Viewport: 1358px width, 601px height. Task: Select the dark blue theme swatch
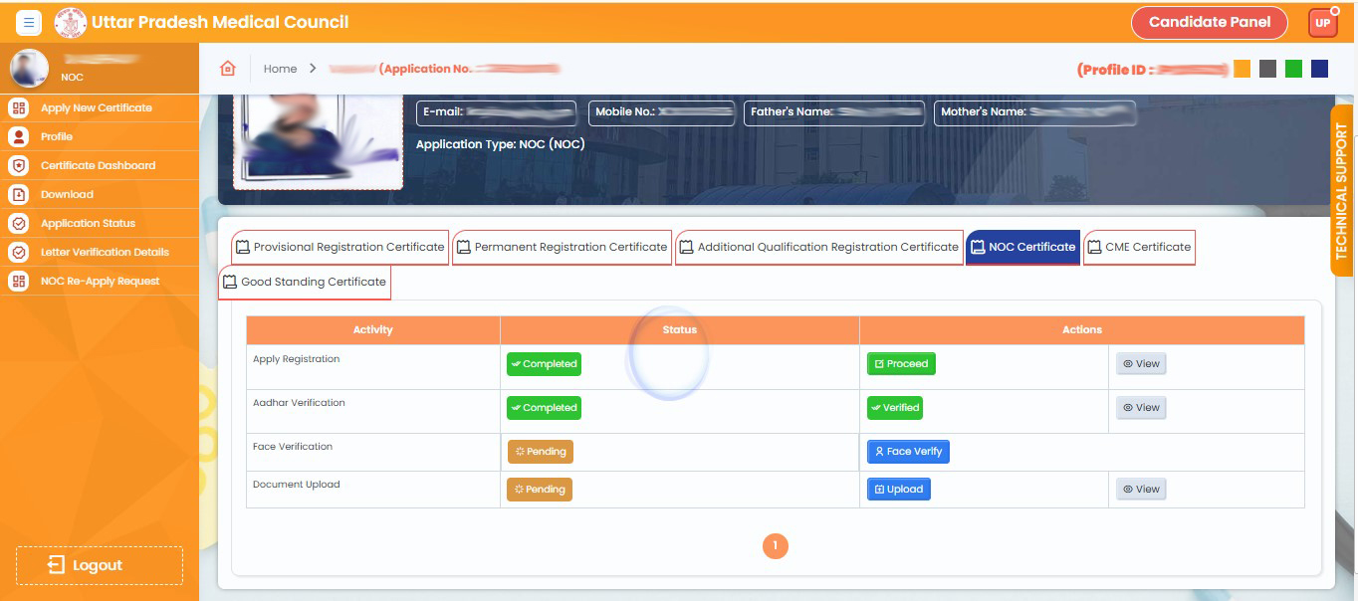tap(1319, 69)
